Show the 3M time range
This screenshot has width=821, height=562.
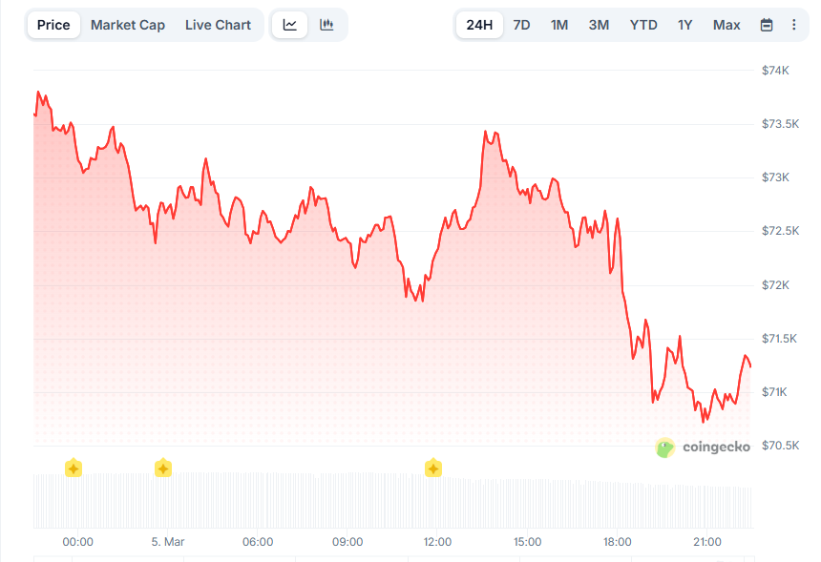[x=599, y=25]
